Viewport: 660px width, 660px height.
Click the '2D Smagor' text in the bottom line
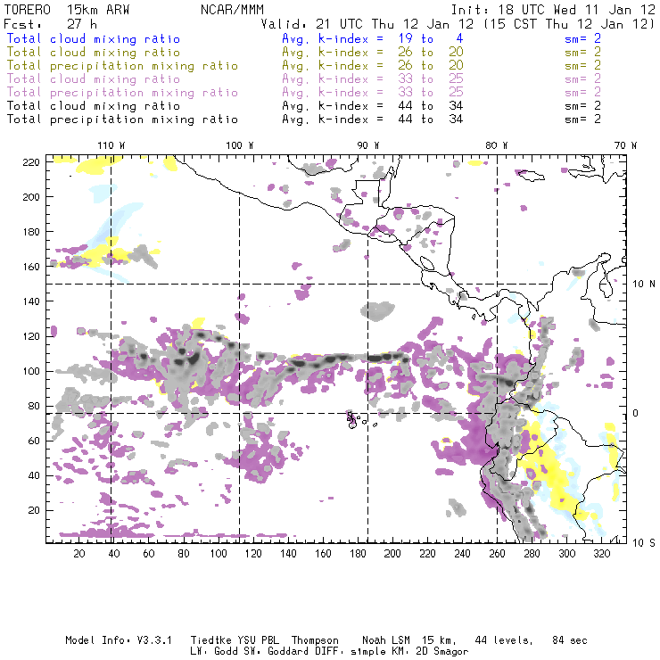[442, 652]
